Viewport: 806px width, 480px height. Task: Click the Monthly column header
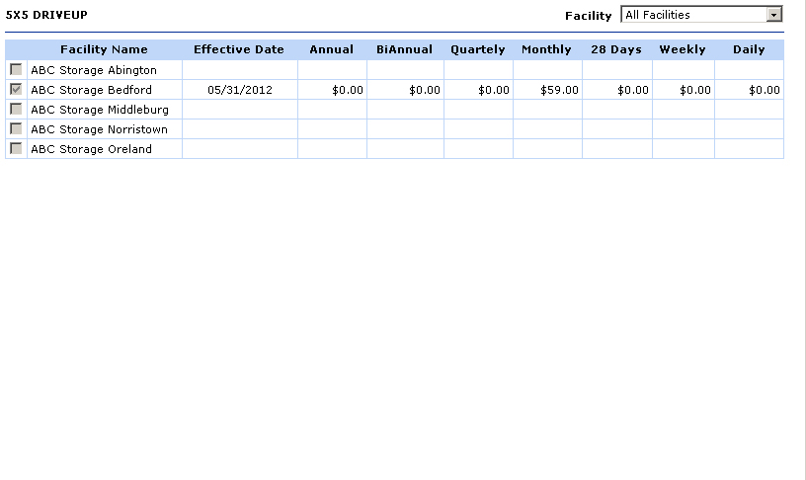pos(546,49)
